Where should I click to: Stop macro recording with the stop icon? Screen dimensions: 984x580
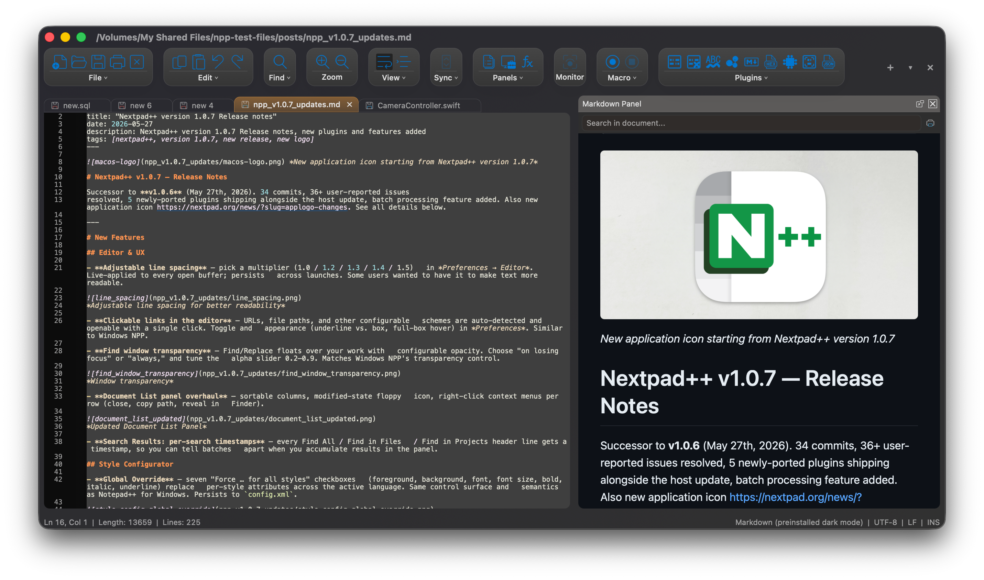[x=632, y=62]
